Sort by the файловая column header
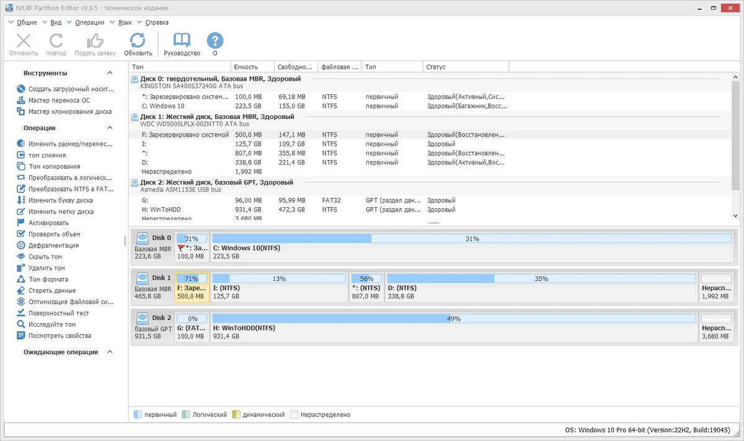The image size is (744, 441). (339, 67)
